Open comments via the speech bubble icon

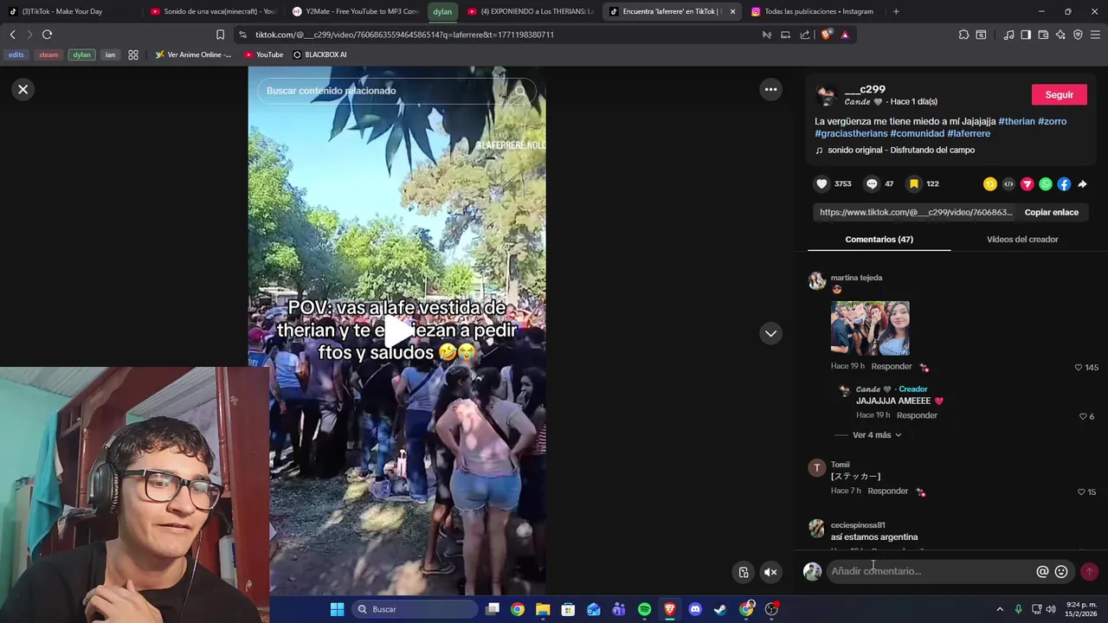coord(872,183)
